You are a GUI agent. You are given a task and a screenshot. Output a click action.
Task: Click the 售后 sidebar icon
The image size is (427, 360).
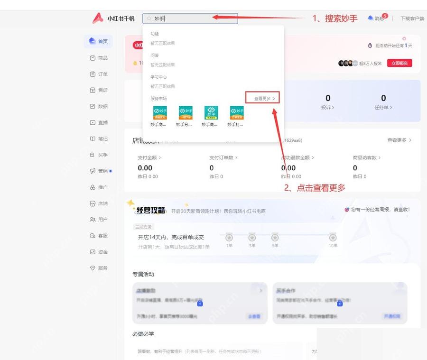click(x=93, y=90)
